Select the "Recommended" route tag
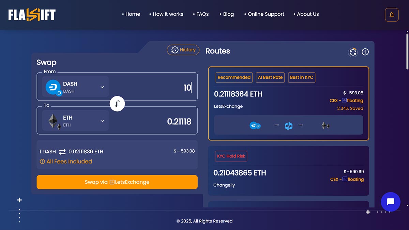The width and height of the screenshot is (409, 230). (x=234, y=77)
